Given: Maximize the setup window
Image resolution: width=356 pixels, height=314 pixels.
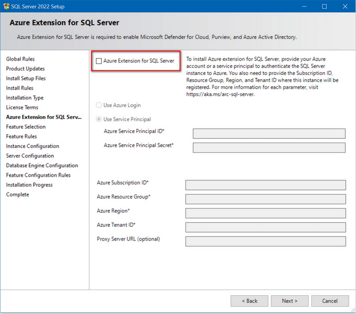Looking at the screenshot, I should coord(324,7).
